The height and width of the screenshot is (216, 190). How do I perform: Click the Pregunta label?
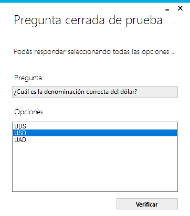point(28,78)
